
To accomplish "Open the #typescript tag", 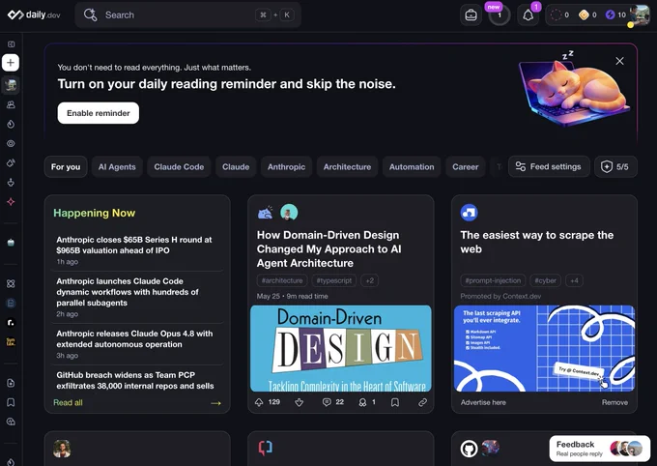I will (334, 280).
